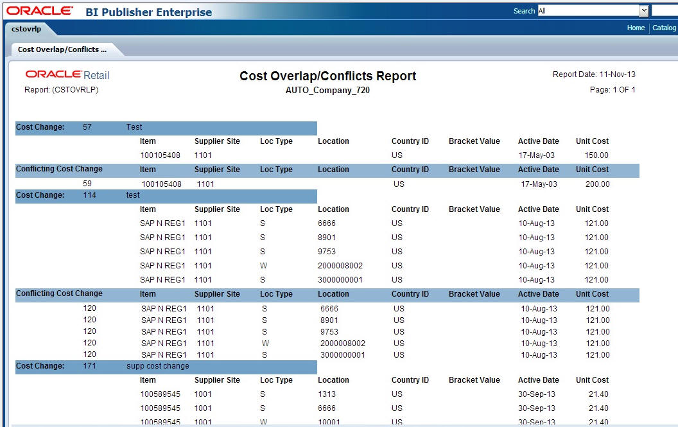Click Cost Change '114' number
The width and height of the screenshot is (678, 427).
click(89, 195)
